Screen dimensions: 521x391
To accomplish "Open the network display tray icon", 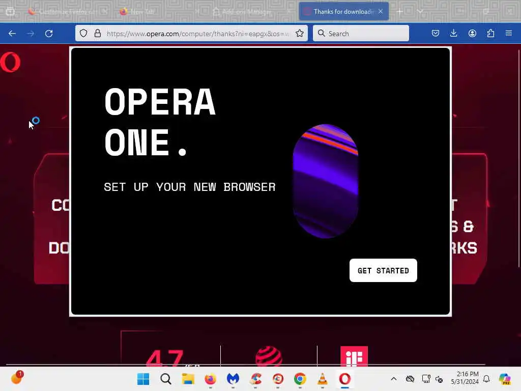I will [x=426, y=379].
